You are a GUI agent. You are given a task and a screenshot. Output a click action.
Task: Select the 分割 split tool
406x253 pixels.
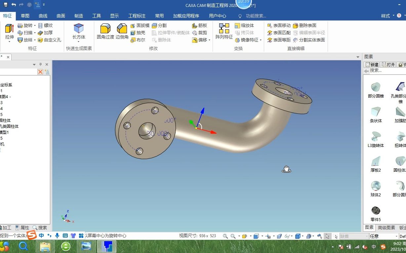159,25
